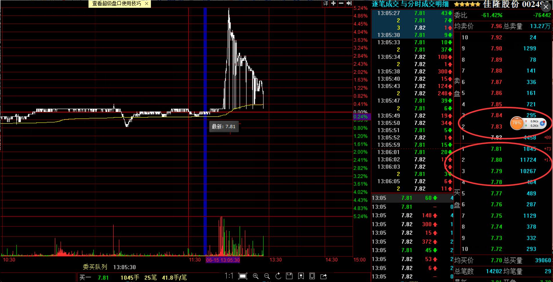
Task: Click the plus zoom icon above the chart
Action: pos(334,3)
